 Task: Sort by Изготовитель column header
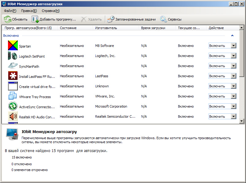point(116,28)
